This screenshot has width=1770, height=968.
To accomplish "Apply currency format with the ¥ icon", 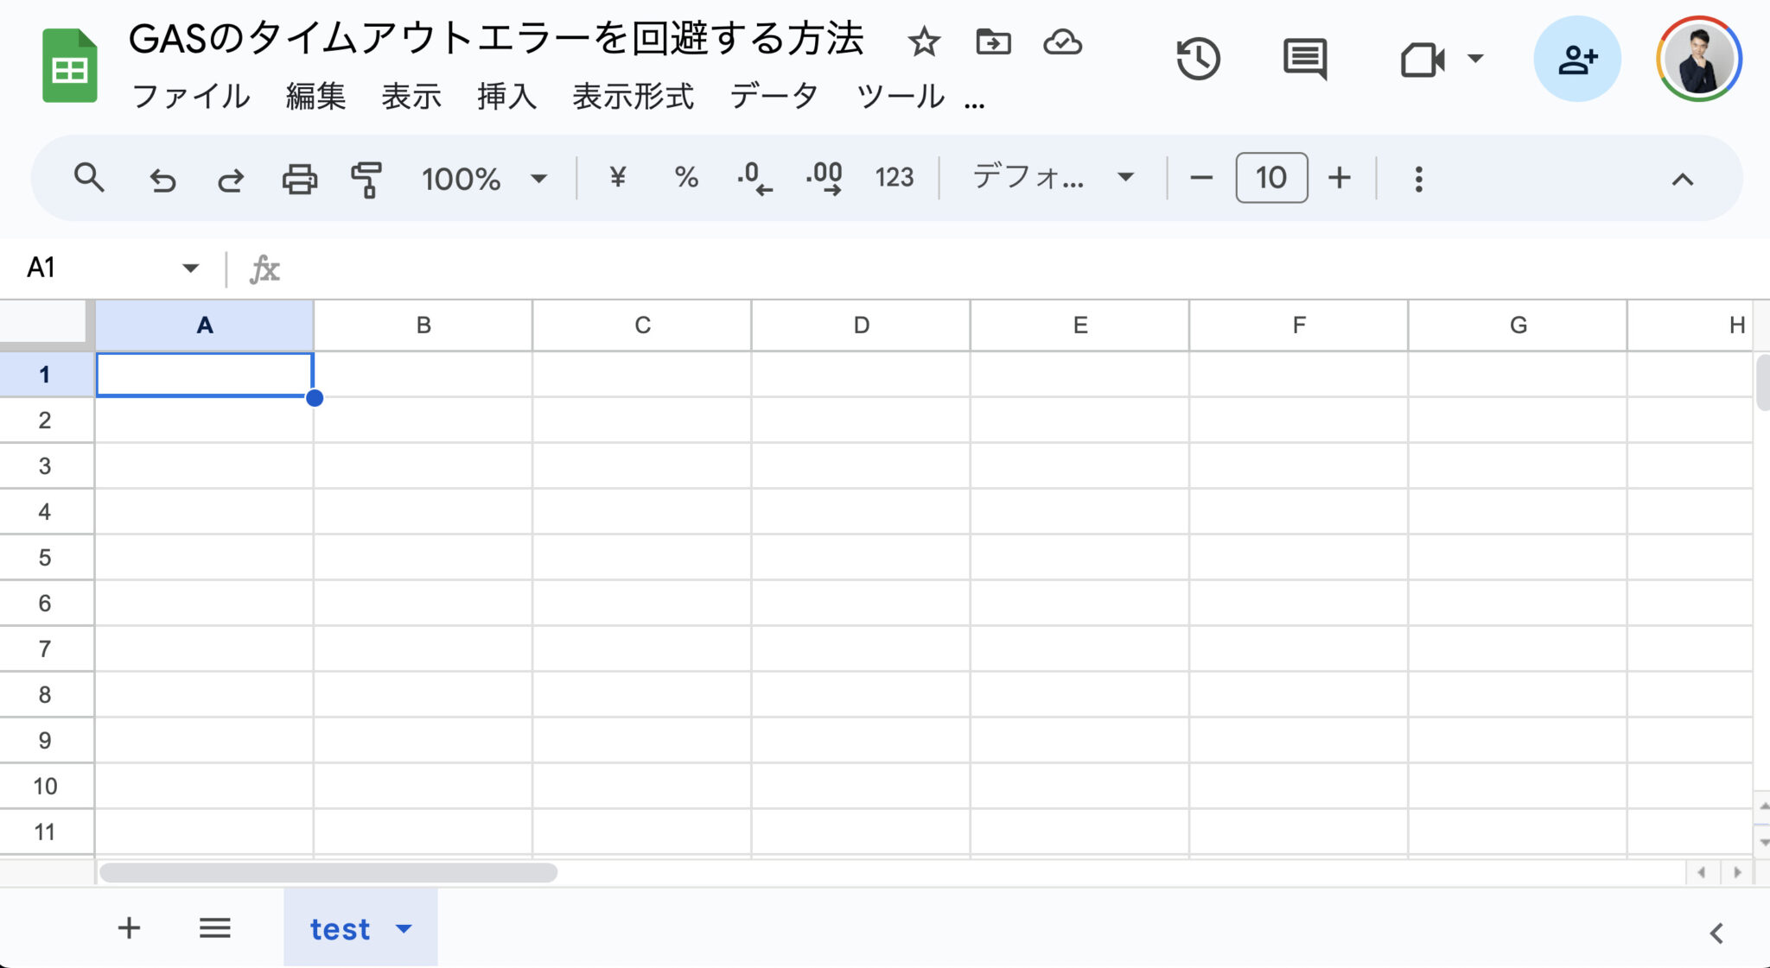I will (x=616, y=179).
